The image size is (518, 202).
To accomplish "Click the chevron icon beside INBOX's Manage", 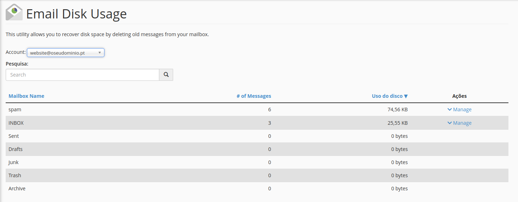I will point(449,123).
